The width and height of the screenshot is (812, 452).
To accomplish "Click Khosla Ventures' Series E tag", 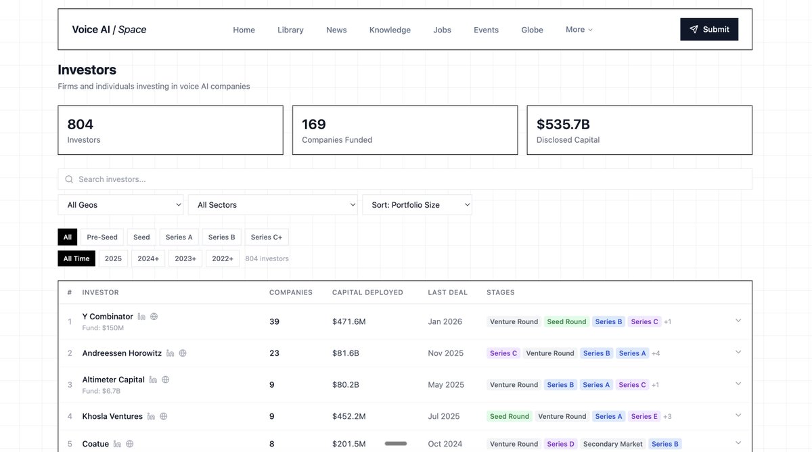I will pyautogui.click(x=644, y=416).
